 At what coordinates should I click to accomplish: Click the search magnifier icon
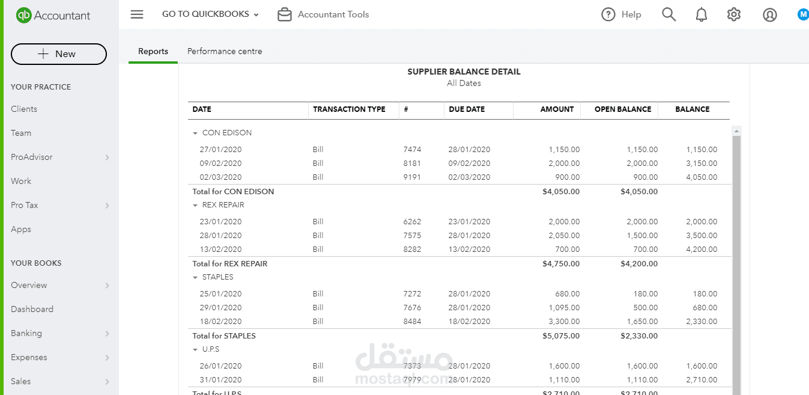click(669, 14)
